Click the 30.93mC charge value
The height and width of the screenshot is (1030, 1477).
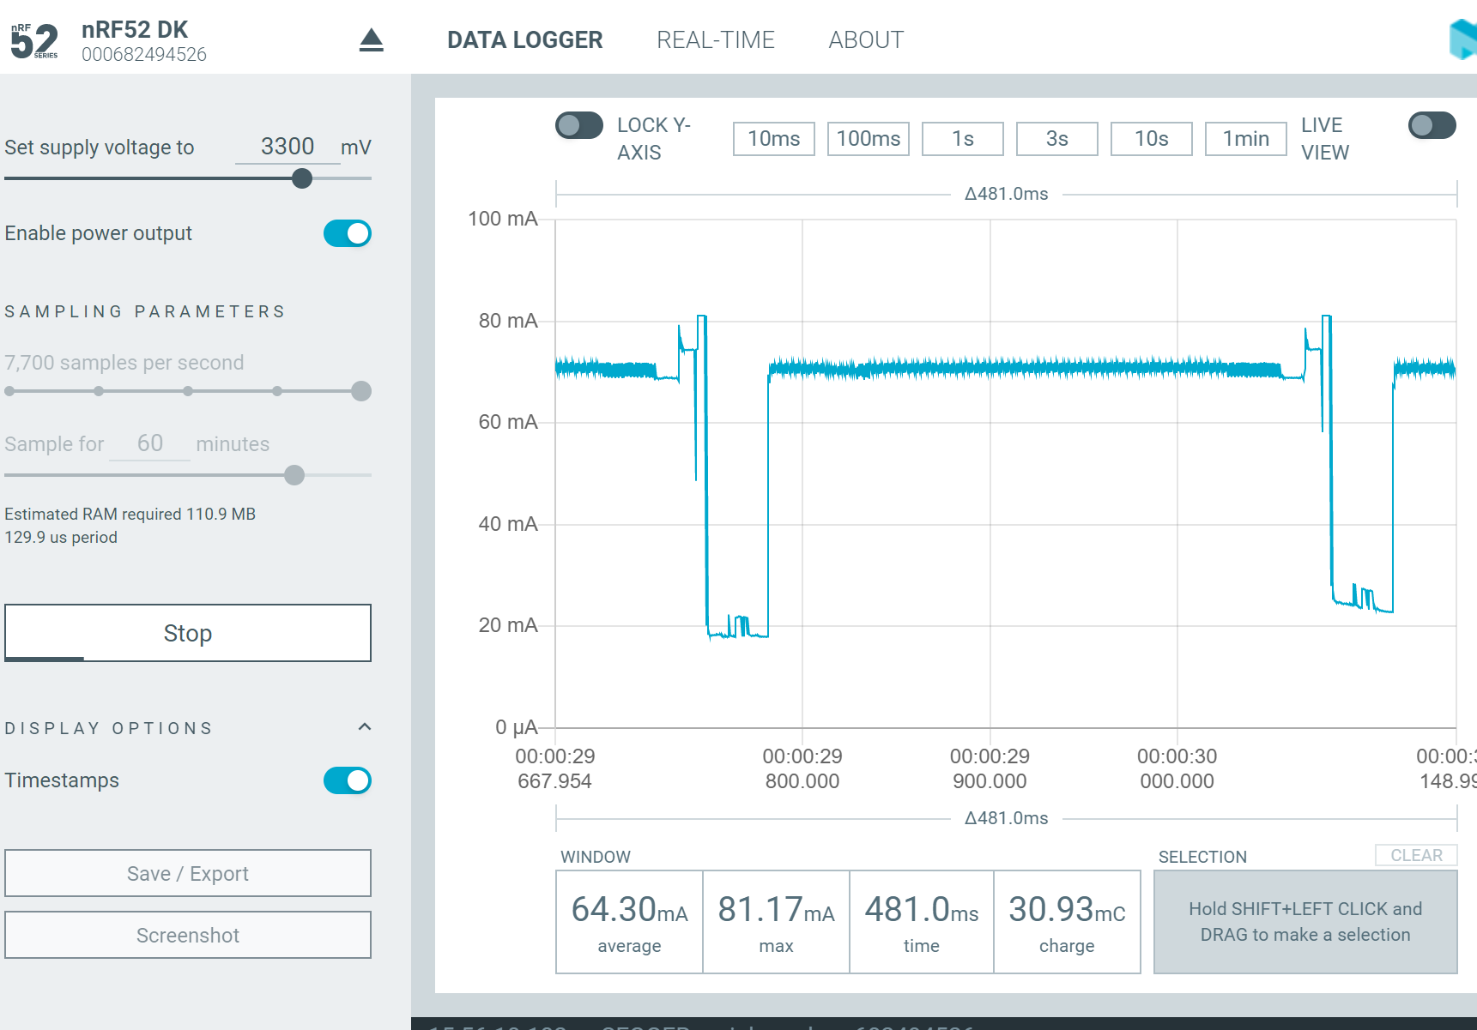(x=1067, y=910)
